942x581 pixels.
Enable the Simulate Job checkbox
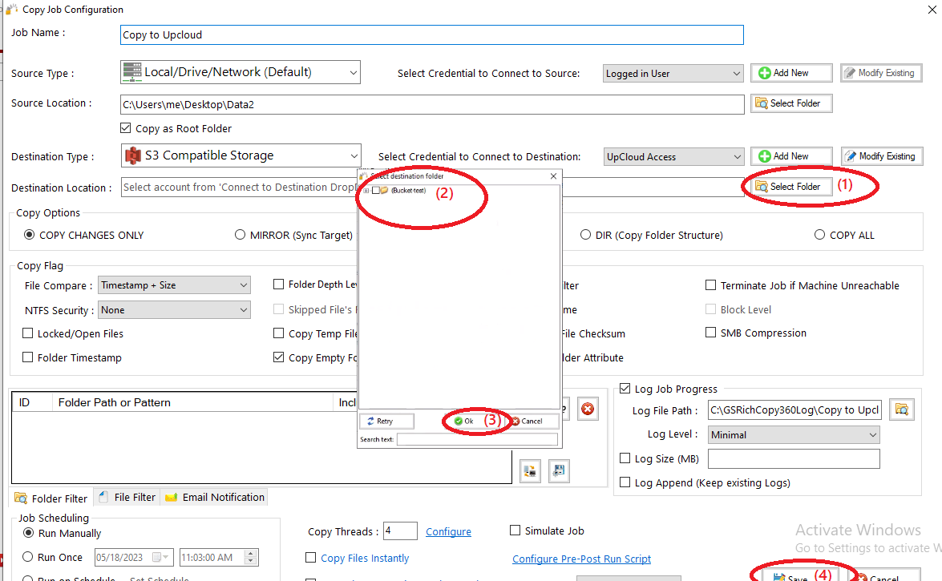point(515,531)
